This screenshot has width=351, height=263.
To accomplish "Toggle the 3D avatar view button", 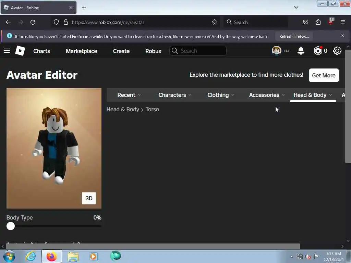I will click(x=89, y=198).
